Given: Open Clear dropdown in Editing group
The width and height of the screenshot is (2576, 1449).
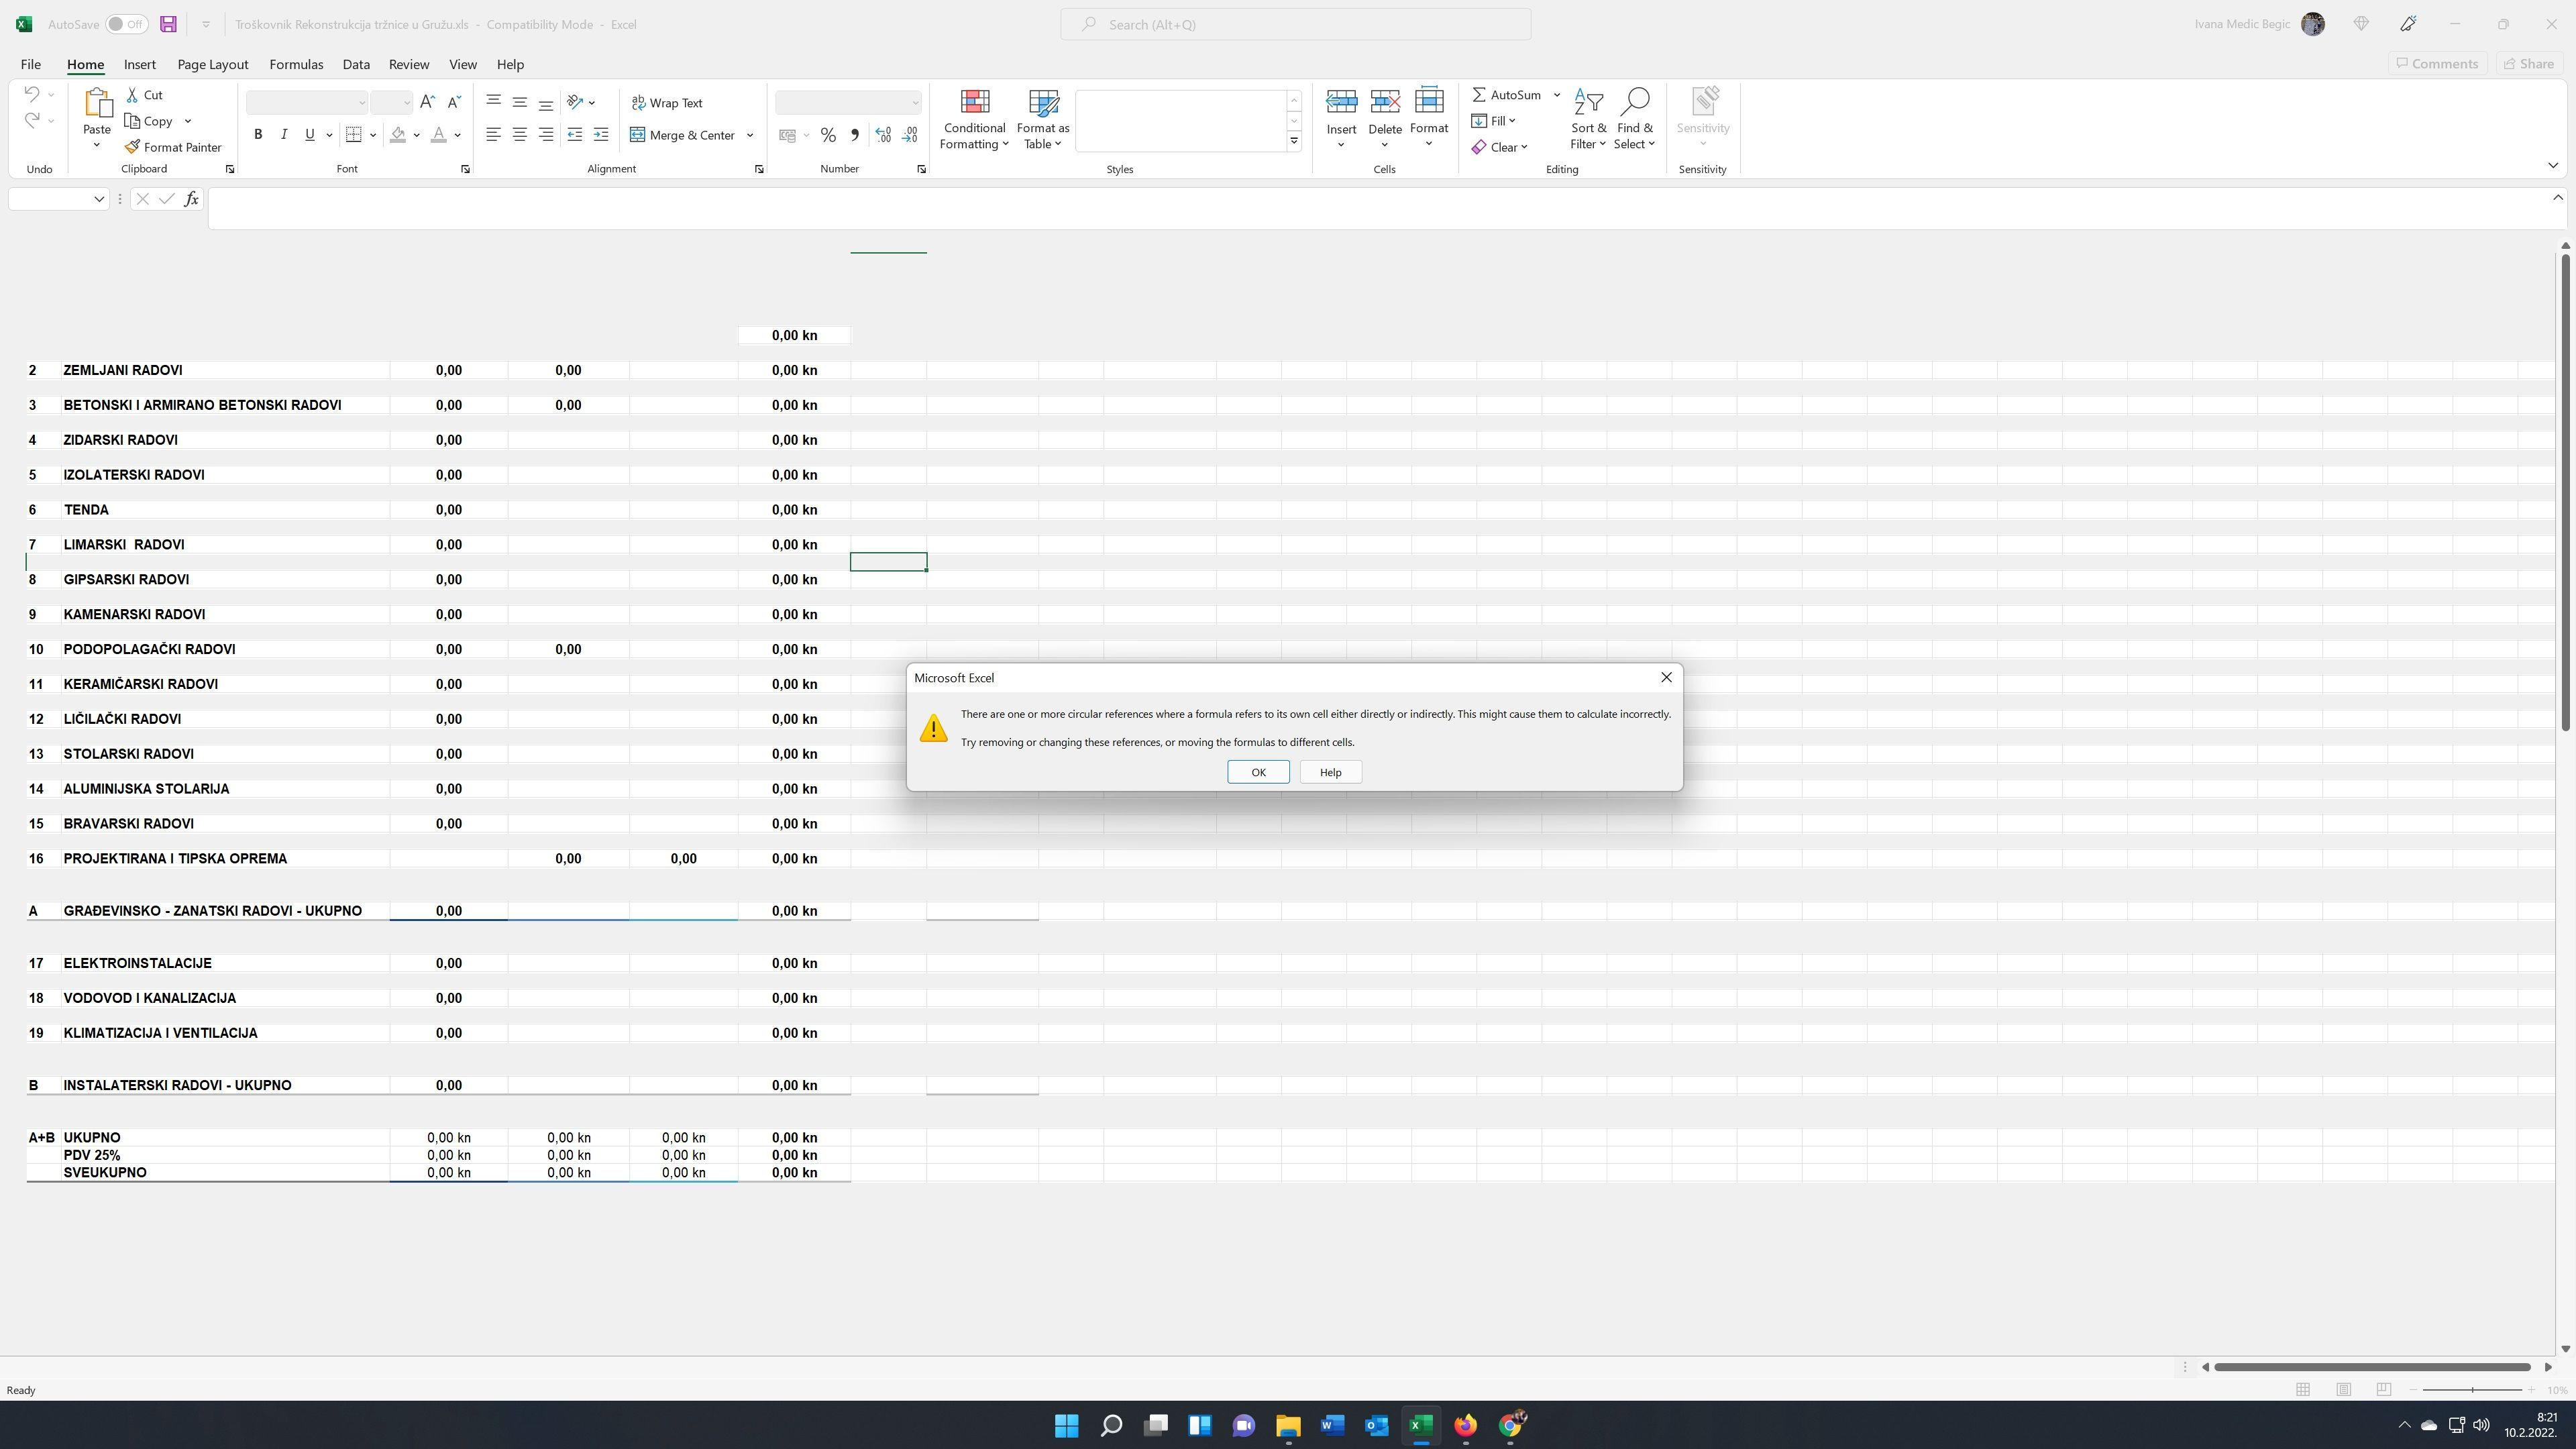Looking at the screenshot, I should 1500,147.
